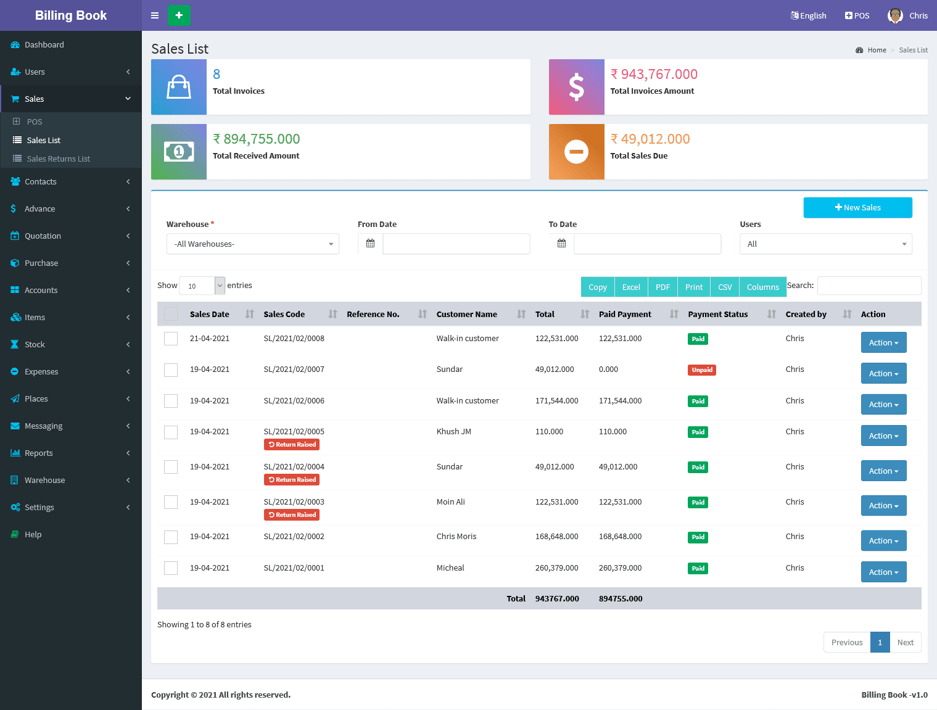Viewport: 937px width, 710px height.
Task: Click the green plus quick-add icon
Action: coord(179,15)
